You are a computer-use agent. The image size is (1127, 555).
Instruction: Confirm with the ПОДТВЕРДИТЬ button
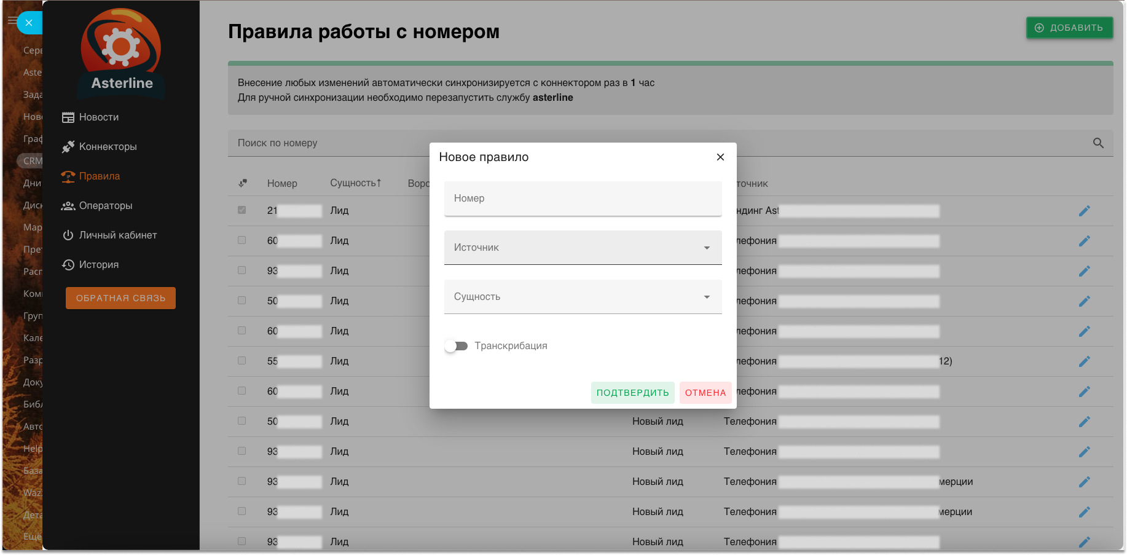[633, 393]
